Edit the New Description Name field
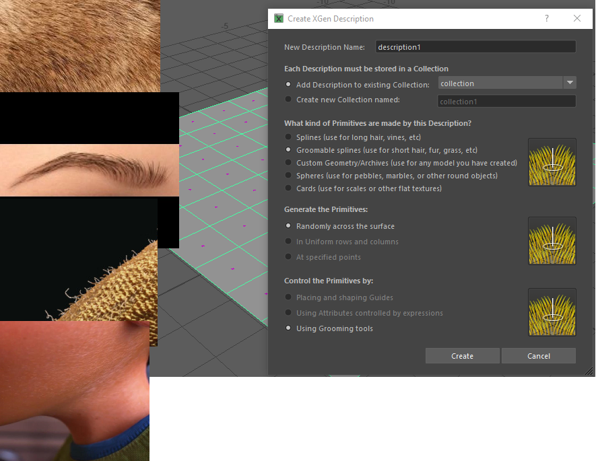The width and height of the screenshot is (596, 461). (x=475, y=46)
